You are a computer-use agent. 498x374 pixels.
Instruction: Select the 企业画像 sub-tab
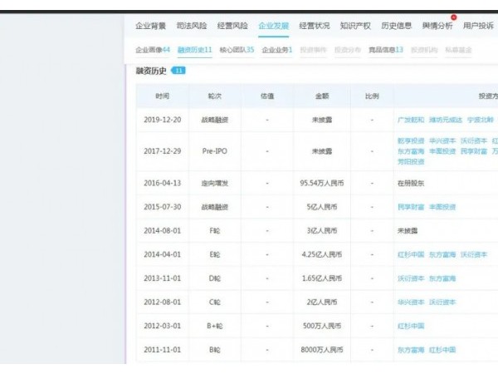[153, 50]
